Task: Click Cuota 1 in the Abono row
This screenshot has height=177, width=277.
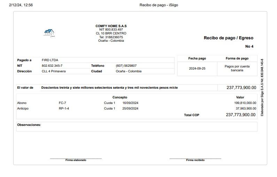Action: [109, 103]
